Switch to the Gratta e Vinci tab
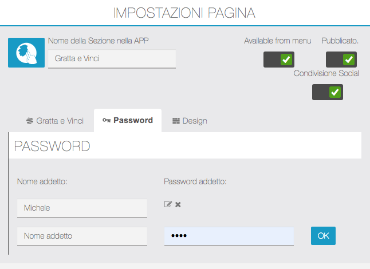 pyautogui.click(x=55, y=121)
